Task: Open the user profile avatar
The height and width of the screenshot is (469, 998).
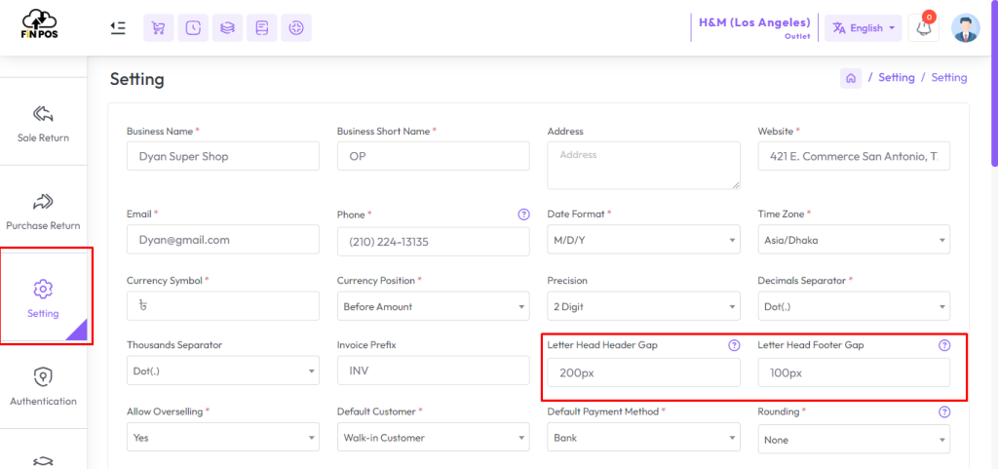Action: [x=966, y=28]
